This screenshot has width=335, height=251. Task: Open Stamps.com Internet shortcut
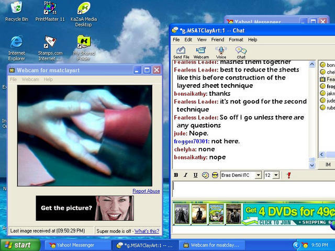pyautogui.click(x=50, y=48)
